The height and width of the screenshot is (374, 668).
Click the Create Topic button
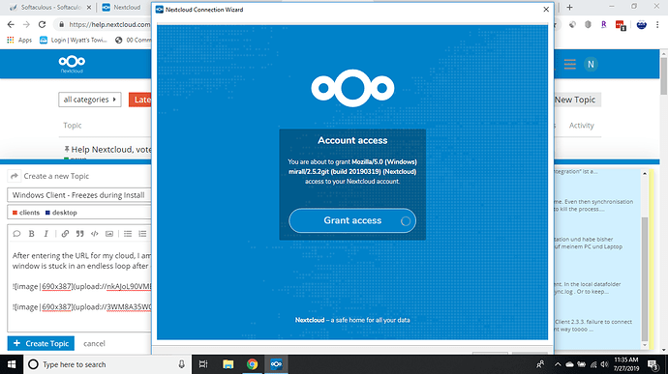[41, 343]
